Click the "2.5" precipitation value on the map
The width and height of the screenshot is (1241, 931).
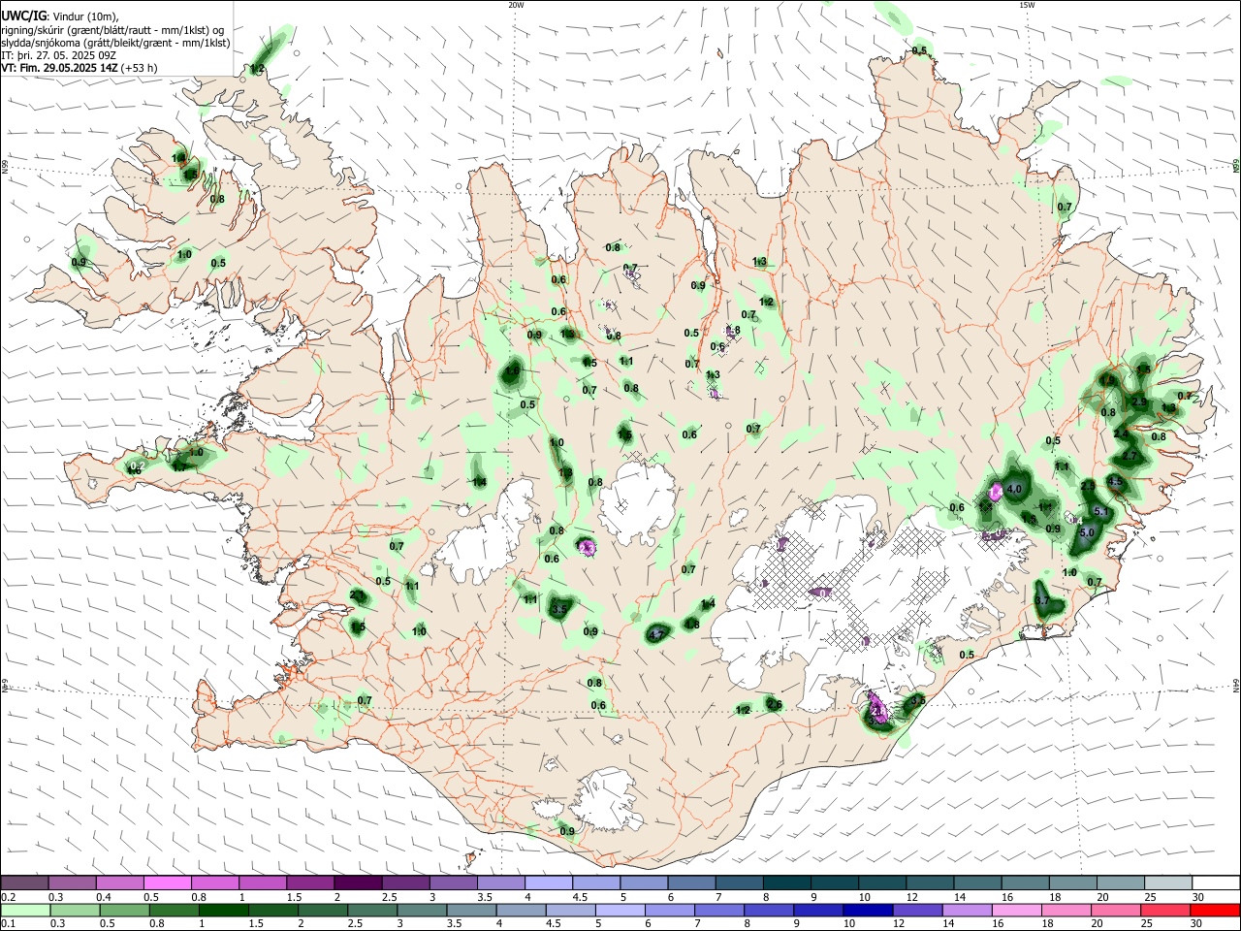(x=1088, y=486)
